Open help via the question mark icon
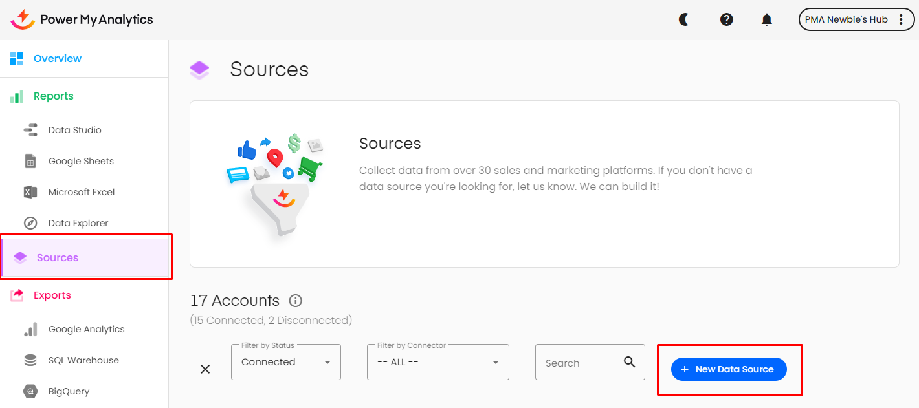Screen dimensions: 919x408 (726, 19)
